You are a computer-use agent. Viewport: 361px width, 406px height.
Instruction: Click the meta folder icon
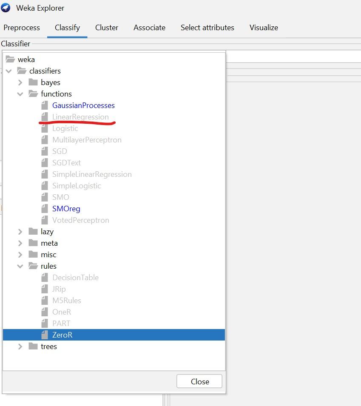coord(33,243)
